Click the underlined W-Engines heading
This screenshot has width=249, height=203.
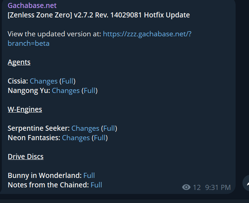tap(25, 109)
